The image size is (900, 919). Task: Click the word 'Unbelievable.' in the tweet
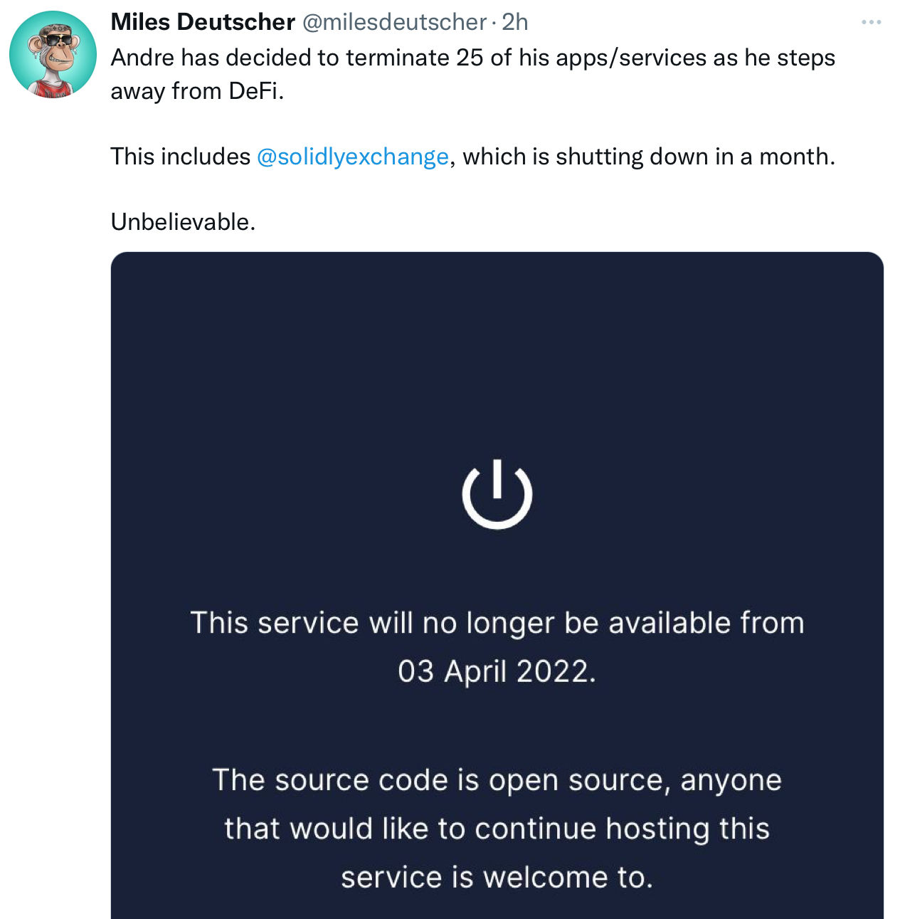(183, 222)
